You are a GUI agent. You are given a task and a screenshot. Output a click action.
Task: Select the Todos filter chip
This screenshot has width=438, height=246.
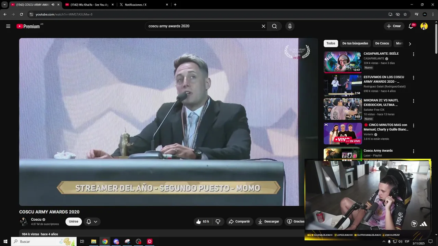coord(331,43)
